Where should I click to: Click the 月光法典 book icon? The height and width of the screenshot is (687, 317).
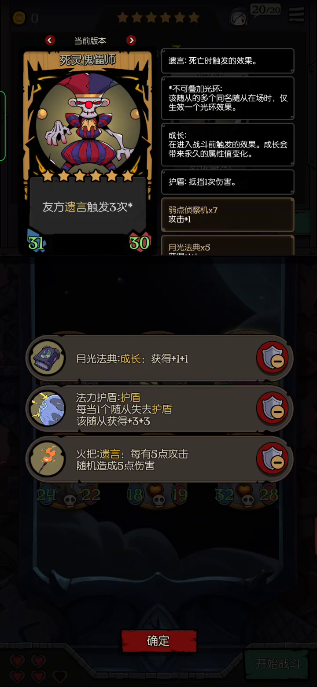(x=48, y=358)
